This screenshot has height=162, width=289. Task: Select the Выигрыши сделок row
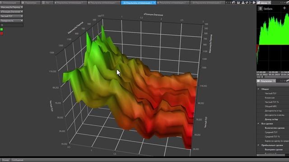[x=273, y=149]
